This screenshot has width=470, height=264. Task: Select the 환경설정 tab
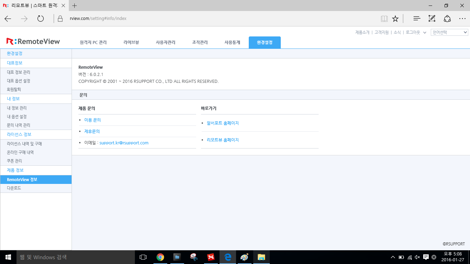265,43
